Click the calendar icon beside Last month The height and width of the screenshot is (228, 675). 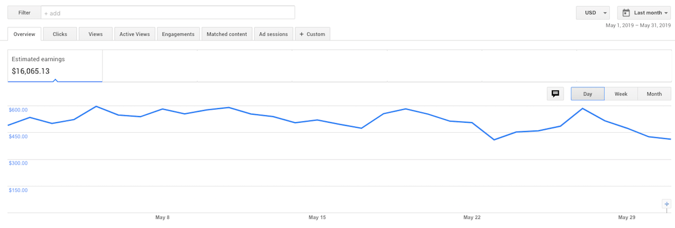[x=626, y=12]
